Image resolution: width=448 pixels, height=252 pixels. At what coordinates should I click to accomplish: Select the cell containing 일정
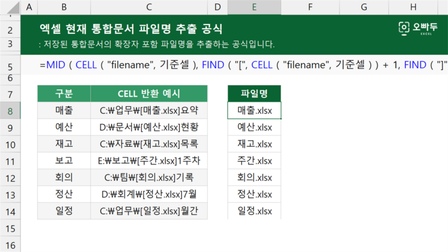64,211
